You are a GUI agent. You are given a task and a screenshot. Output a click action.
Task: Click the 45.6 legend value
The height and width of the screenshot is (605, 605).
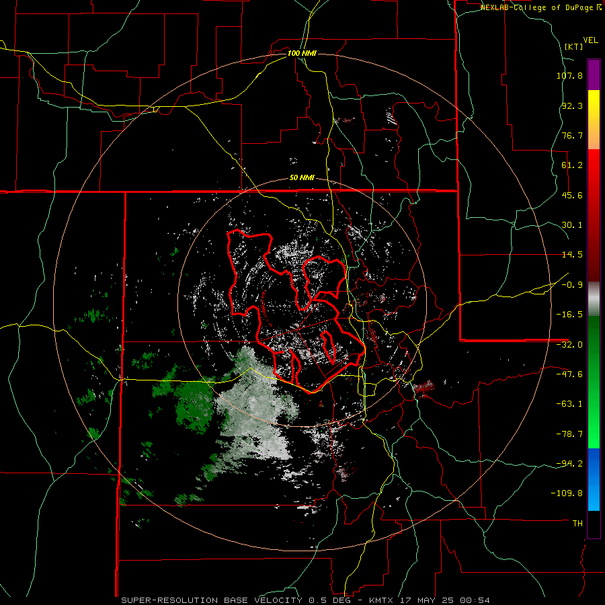click(x=572, y=195)
